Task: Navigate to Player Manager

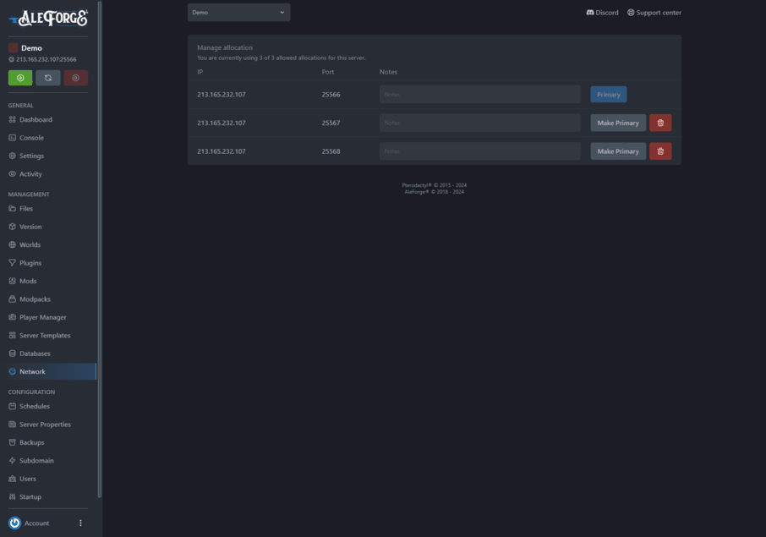Action: pyautogui.click(x=42, y=317)
